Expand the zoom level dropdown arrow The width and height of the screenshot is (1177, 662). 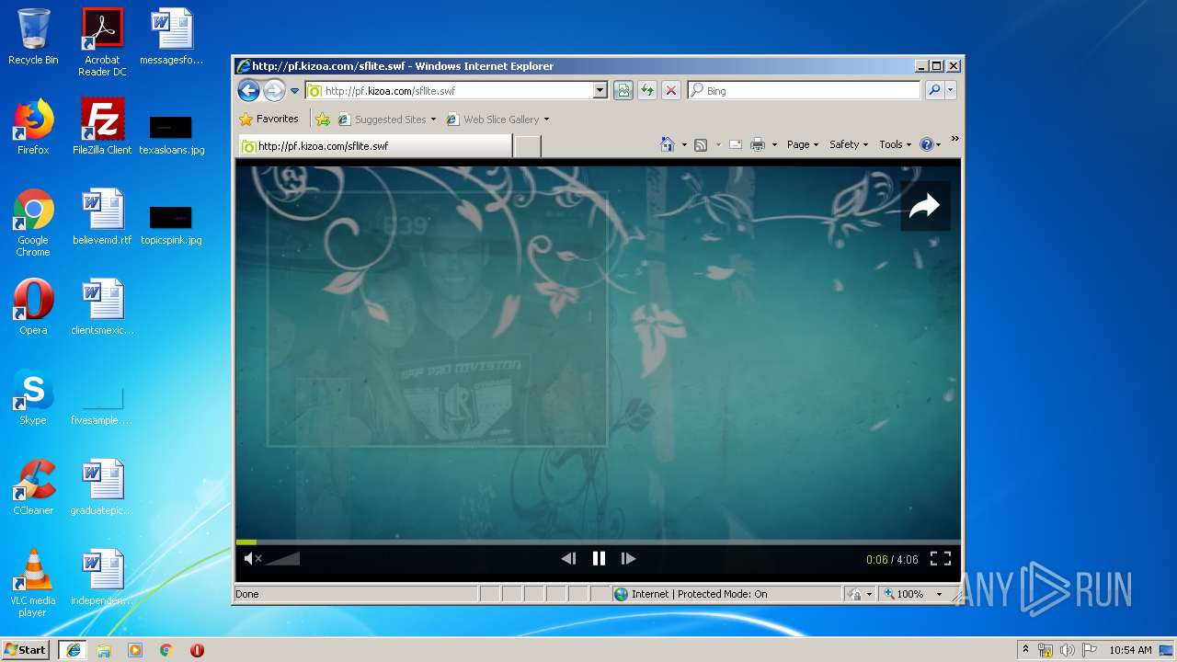coord(939,594)
